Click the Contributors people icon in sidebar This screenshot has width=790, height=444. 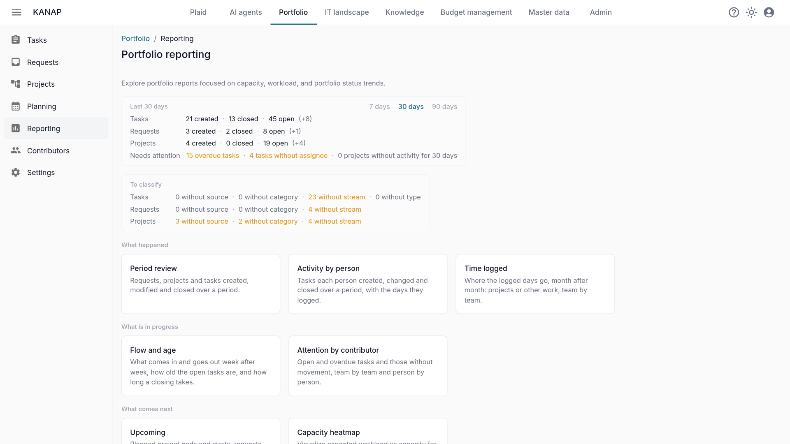pos(16,150)
